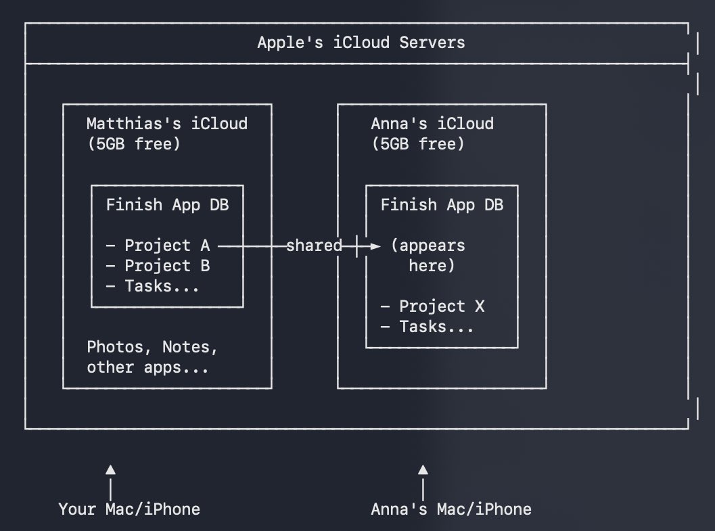Image resolution: width=715 pixels, height=531 pixels.
Task: Click "(5GB free)" under Anna's iCloud
Action: (418, 144)
